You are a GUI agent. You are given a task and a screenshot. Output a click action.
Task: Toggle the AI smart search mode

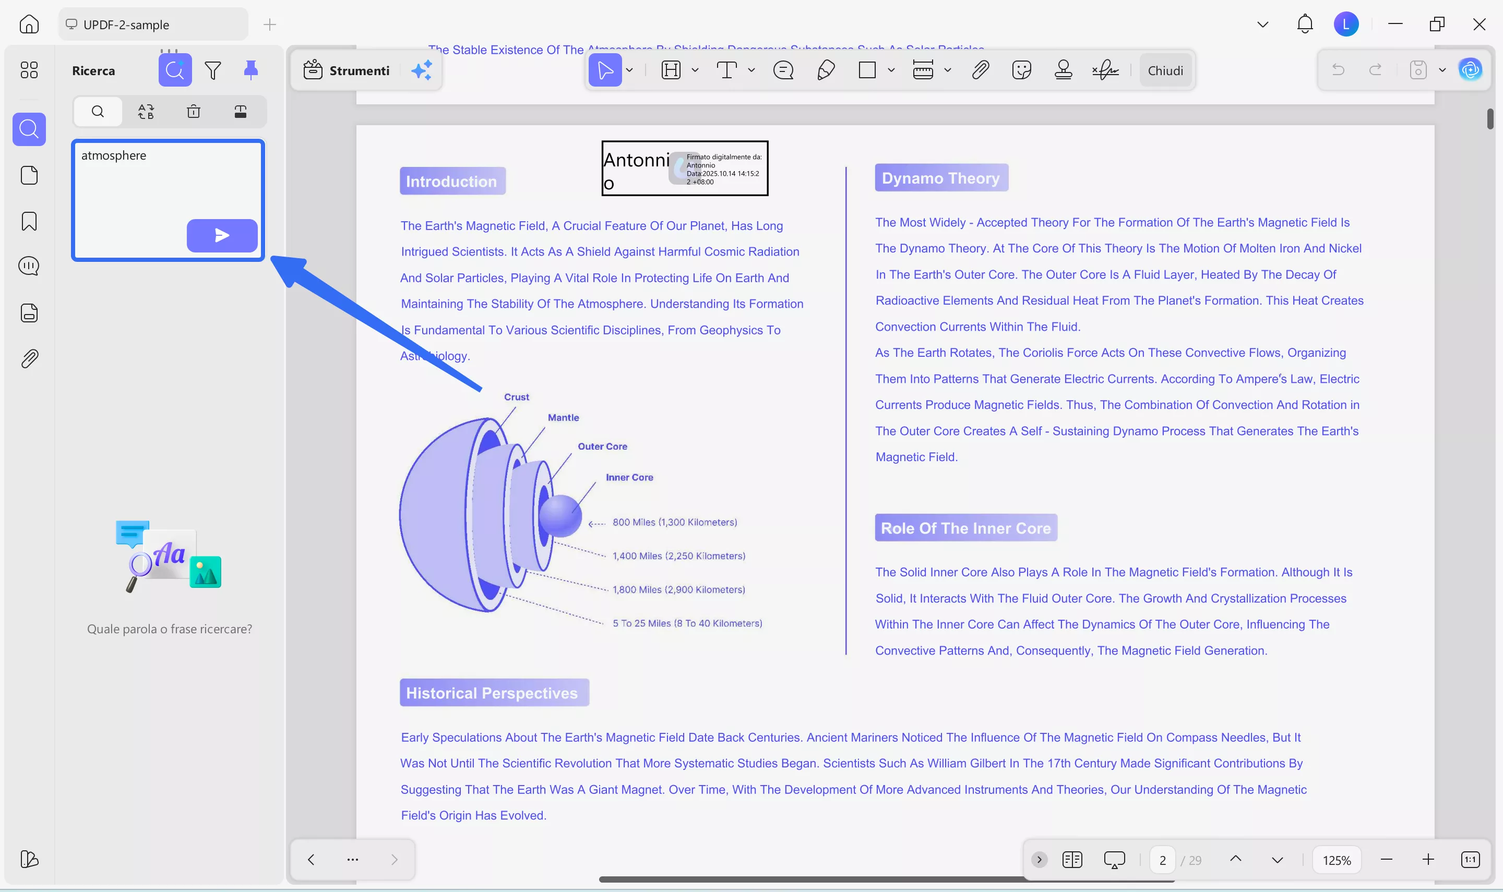pyautogui.click(x=175, y=70)
